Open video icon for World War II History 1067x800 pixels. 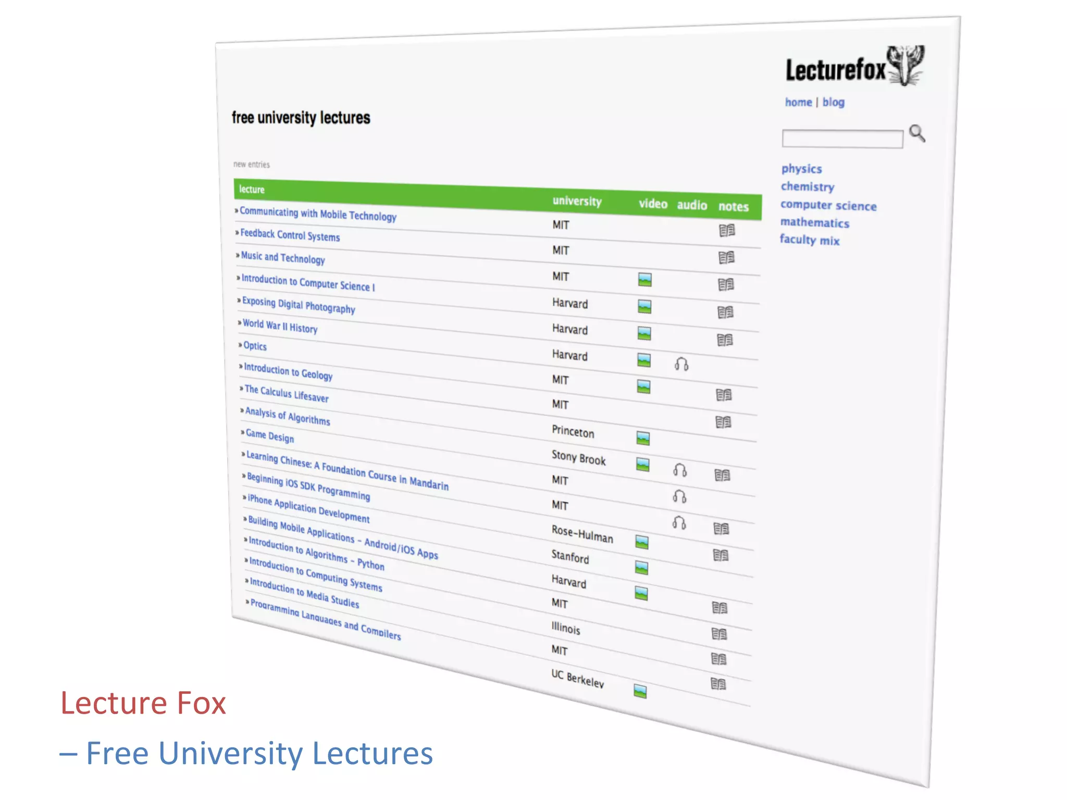pyautogui.click(x=644, y=360)
